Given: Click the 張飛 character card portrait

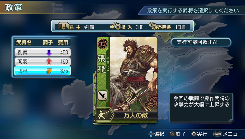Looking at the screenshot, I should pyautogui.click(x=133, y=74).
